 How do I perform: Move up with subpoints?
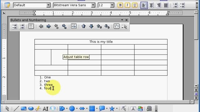(99, 26)
